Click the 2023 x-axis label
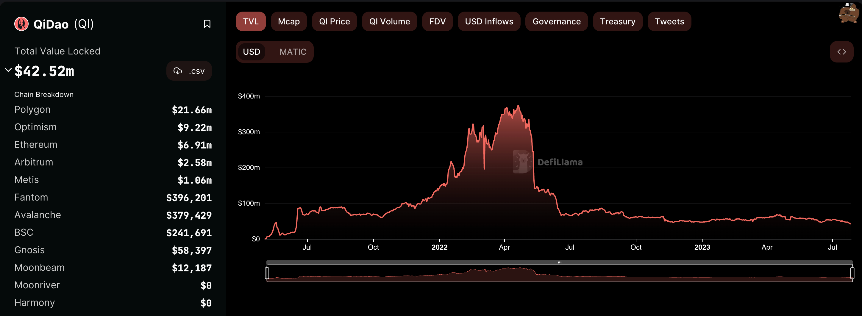 coord(702,247)
